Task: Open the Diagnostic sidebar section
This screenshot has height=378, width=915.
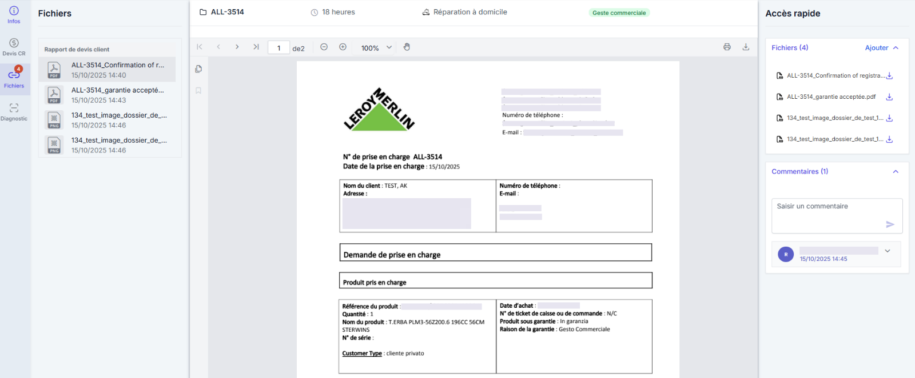Action: pyautogui.click(x=14, y=112)
